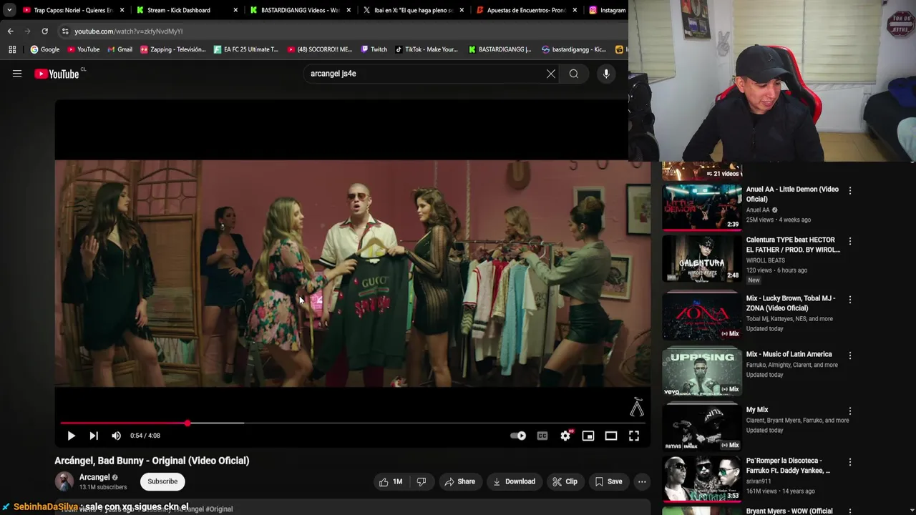
Task: Open Pa' Romper la Discoteca thumbnail
Action: [702, 479]
